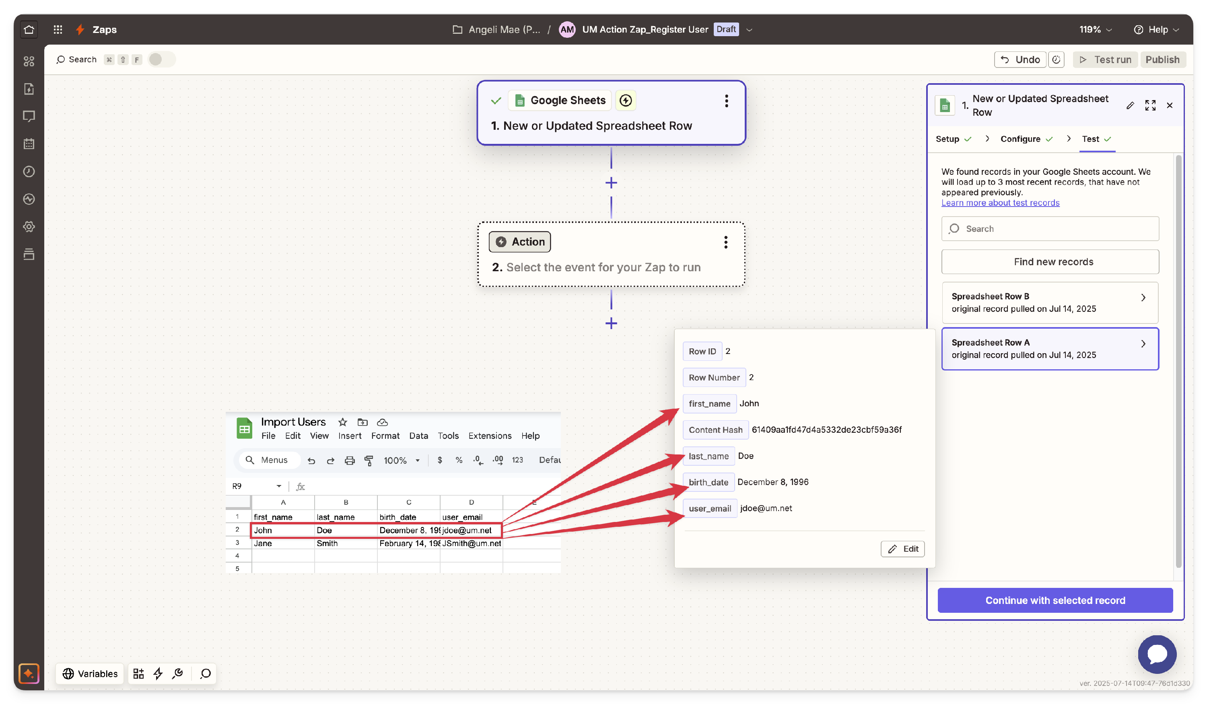Screen dimensions: 1207x704
Task: Open Learn more about test records link
Action: [x=1000, y=203]
